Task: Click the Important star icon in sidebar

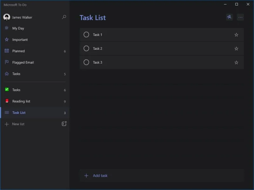Action: coord(7,39)
